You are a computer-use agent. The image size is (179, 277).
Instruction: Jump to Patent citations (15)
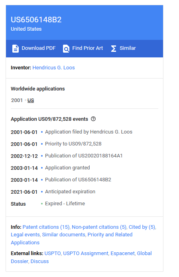[46, 227]
